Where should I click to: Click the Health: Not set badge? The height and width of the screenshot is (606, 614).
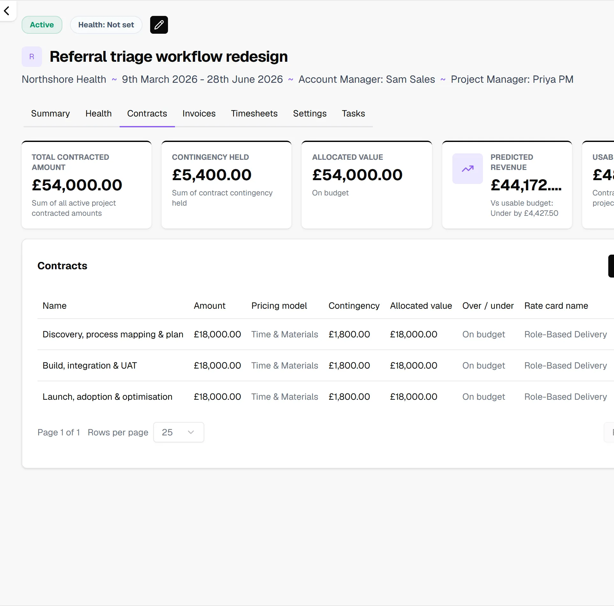pyautogui.click(x=106, y=25)
